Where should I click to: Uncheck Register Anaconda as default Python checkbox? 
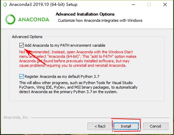click(x=21, y=76)
